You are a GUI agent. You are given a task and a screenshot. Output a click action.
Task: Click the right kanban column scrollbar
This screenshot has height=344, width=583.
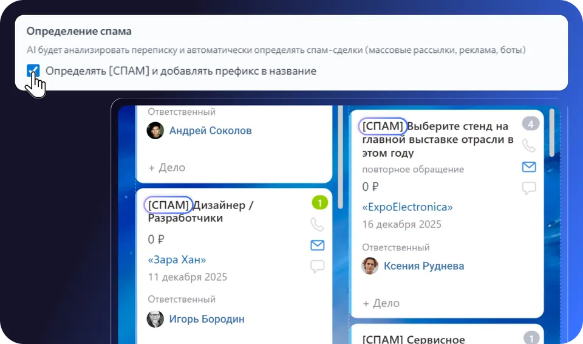[552, 132]
